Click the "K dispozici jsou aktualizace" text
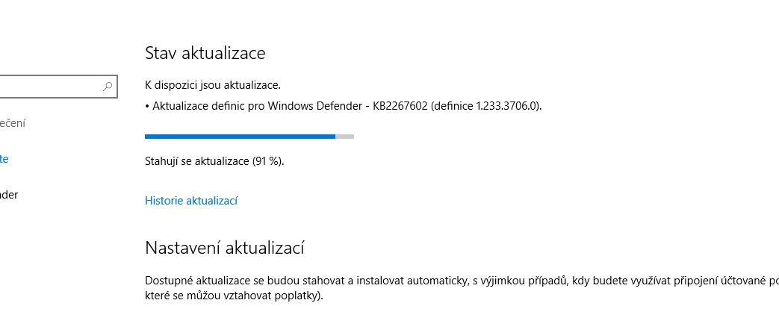This screenshot has width=779, height=309. [213, 85]
